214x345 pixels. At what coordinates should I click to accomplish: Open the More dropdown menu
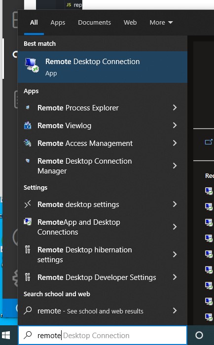tap(161, 23)
